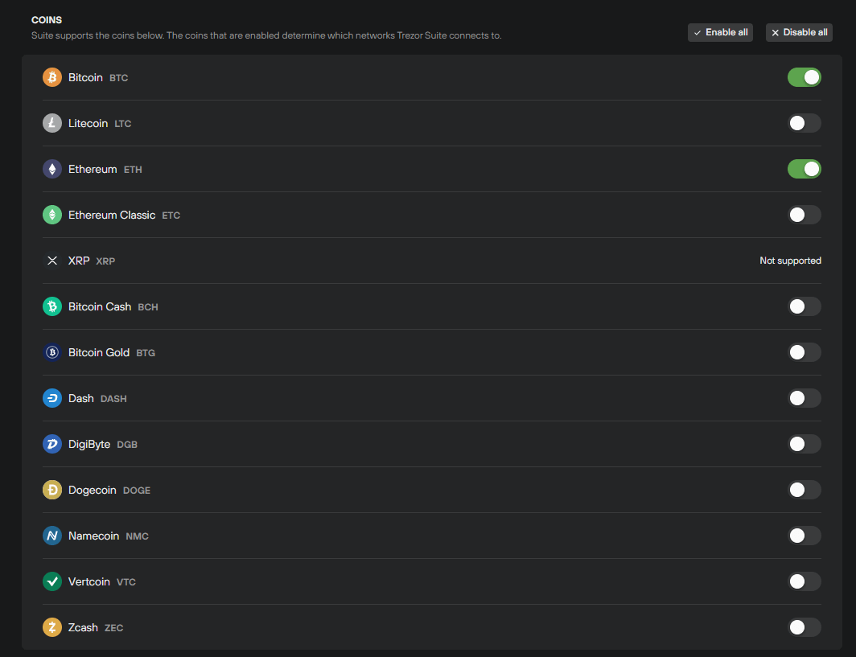The height and width of the screenshot is (657, 856).
Task: Activate the Dash toggle
Action: [x=805, y=398]
